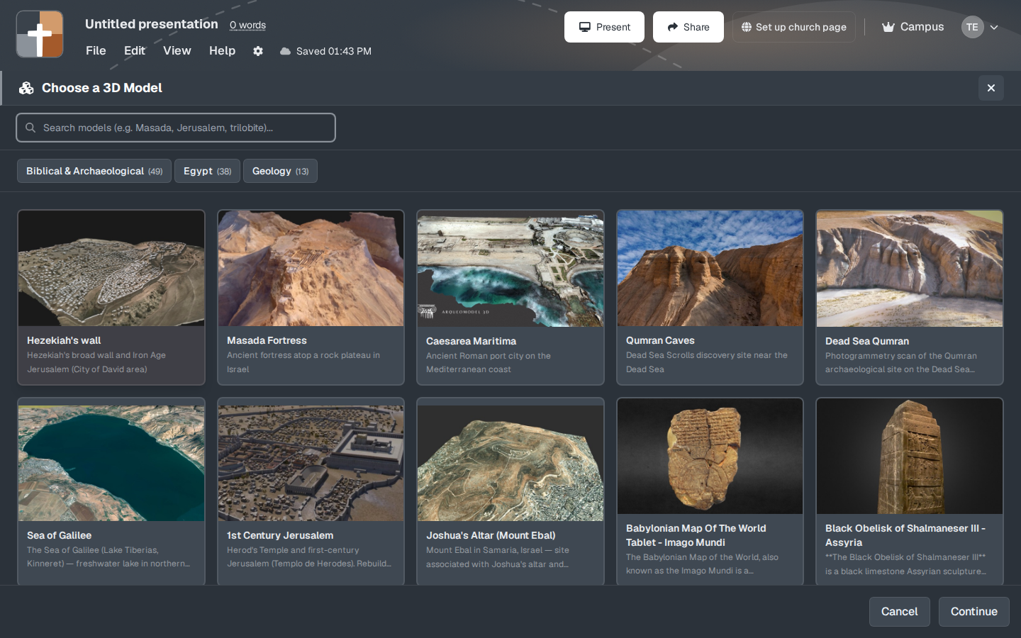Choose the Qumran Caves model card

[x=710, y=297]
